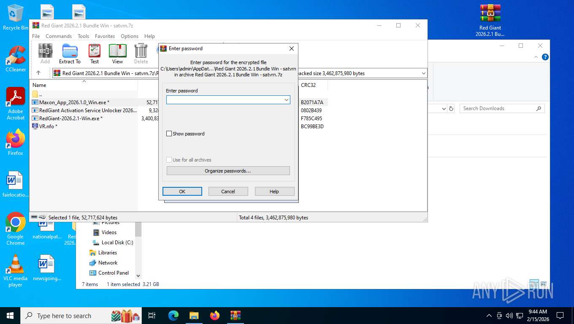Open Help from the password dialog
This screenshot has width=574, height=324.
click(274, 192)
